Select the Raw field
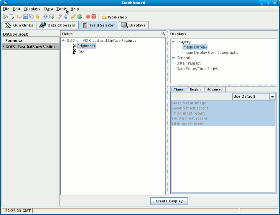This screenshot has height=215, width=280. tap(81, 51)
